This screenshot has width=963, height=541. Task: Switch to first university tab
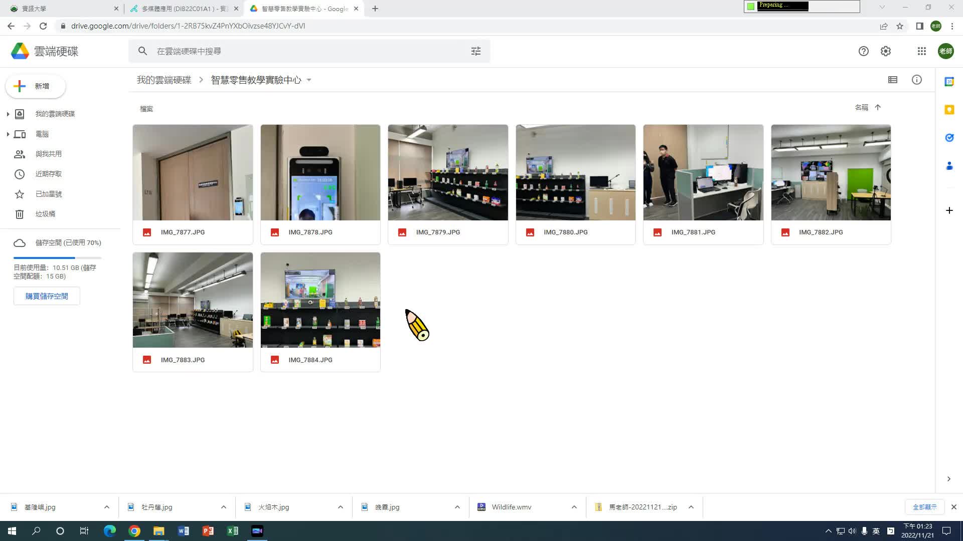63,9
